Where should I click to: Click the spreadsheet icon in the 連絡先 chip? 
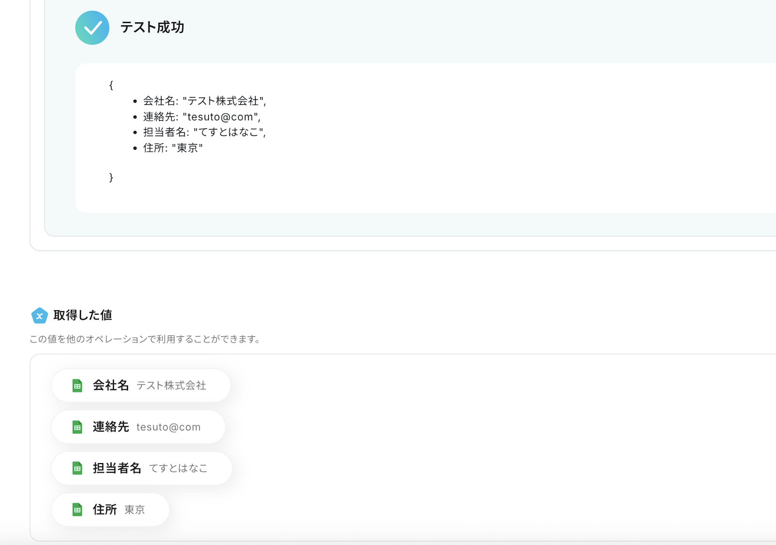[x=77, y=427]
